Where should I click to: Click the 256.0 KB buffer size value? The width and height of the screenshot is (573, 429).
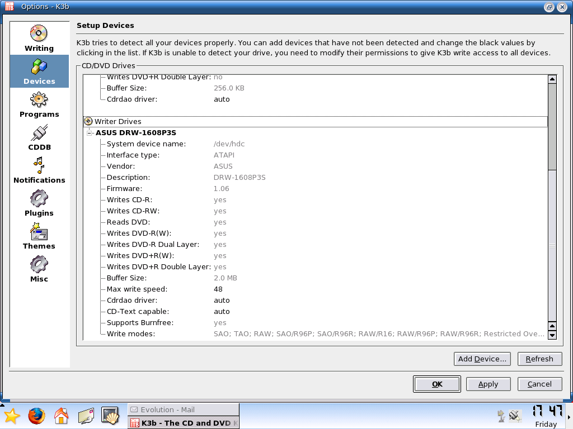coord(229,88)
